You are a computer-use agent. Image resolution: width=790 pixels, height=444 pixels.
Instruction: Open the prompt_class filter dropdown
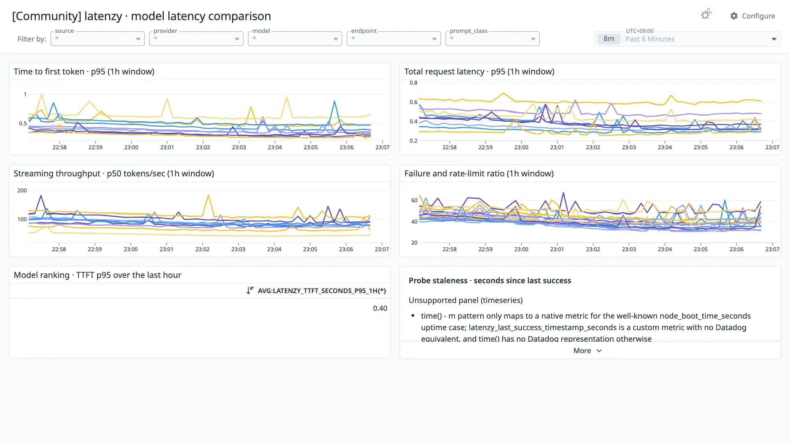pyautogui.click(x=493, y=39)
